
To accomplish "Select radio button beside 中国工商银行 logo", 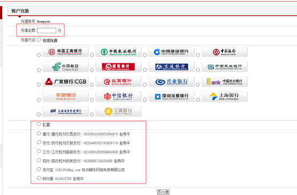I will tap(39, 55).
